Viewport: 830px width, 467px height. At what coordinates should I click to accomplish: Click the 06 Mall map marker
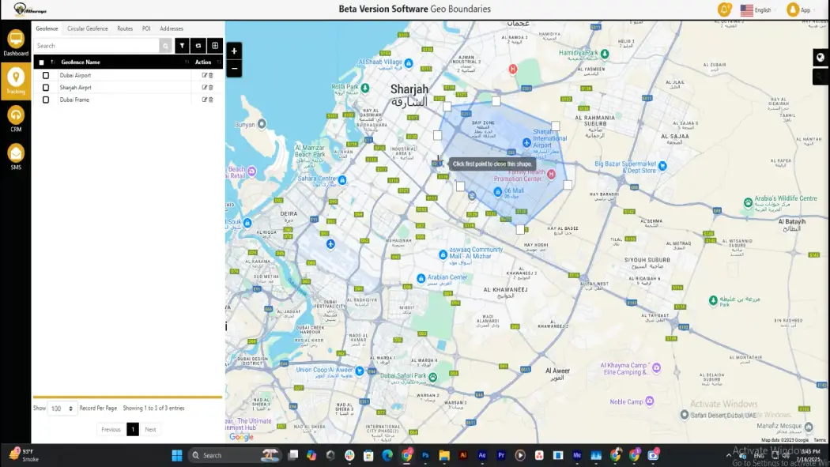coord(497,192)
